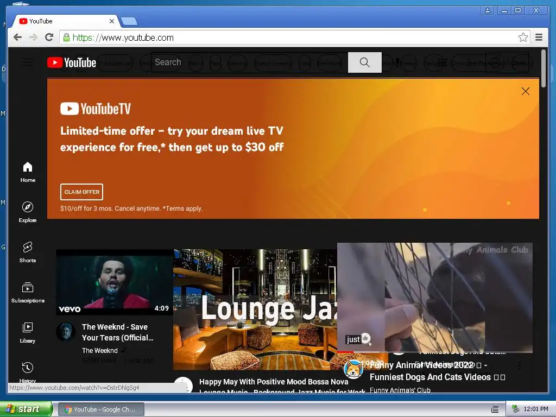556x417 pixels.
Task: Close the YouTube TV promo banner
Action: (x=526, y=91)
